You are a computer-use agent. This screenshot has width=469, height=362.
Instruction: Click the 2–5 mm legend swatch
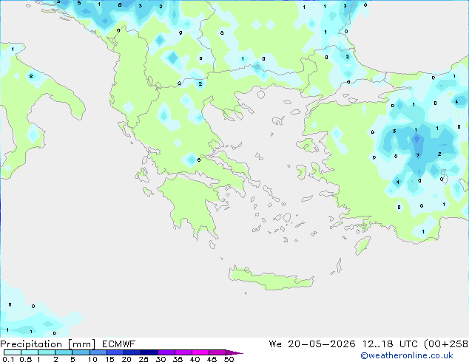(x=64, y=352)
